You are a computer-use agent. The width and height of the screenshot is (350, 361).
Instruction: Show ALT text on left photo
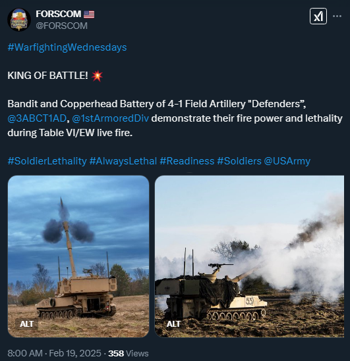click(27, 324)
